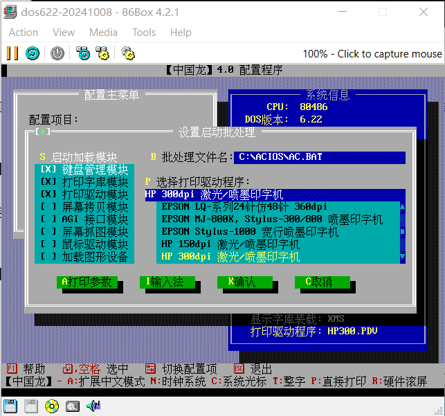Click the floppy disk status icon
The height and width of the screenshot is (416, 445).
[10, 406]
